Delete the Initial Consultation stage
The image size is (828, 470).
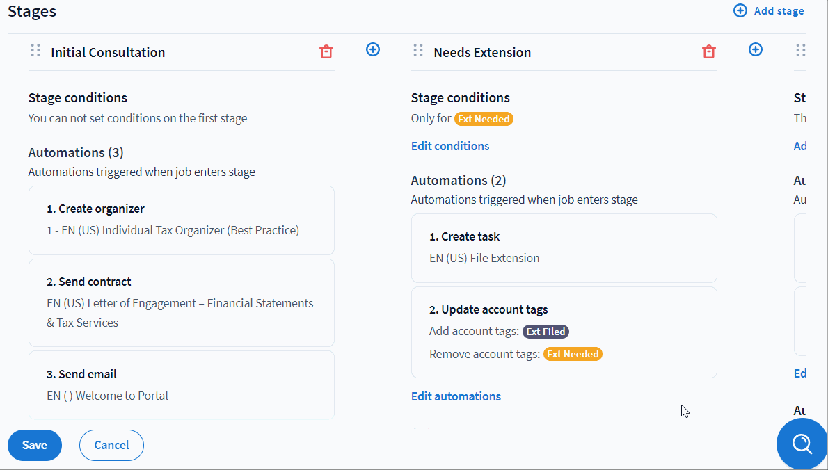tap(326, 52)
